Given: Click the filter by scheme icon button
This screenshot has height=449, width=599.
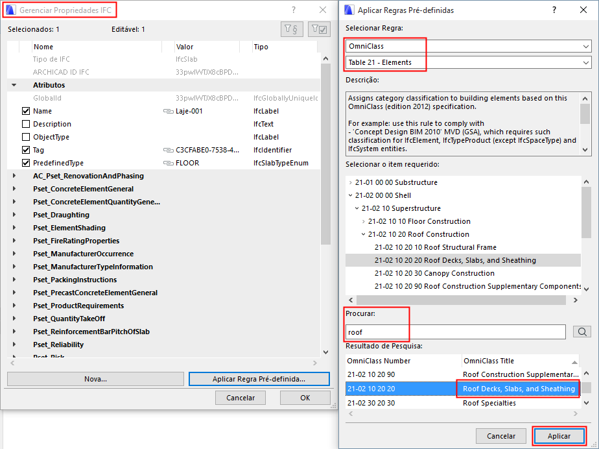Looking at the screenshot, I should [292, 29].
